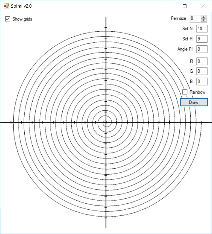Minimize the Spiral v2.0 window
The image size is (212, 234).
167,6
